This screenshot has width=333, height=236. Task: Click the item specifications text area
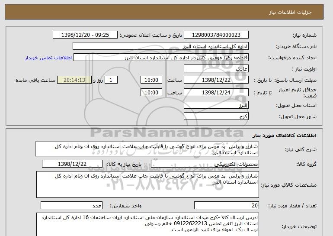[147, 184]
